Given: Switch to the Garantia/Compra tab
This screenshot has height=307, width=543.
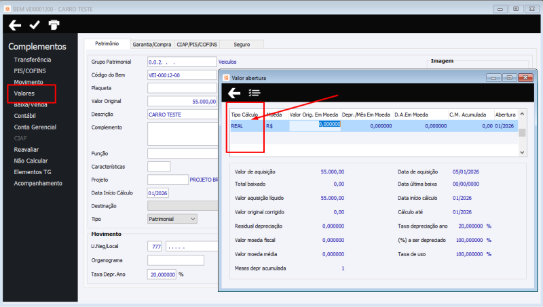Looking at the screenshot, I should coord(151,44).
